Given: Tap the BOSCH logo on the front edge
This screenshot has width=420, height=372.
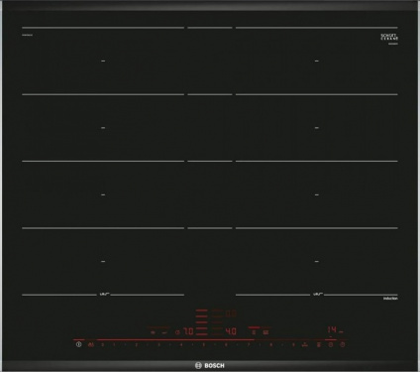Looking at the screenshot, I should click(x=210, y=365).
